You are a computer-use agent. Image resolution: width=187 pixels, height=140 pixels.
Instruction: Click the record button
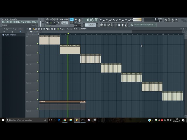(x=59, y=23)
